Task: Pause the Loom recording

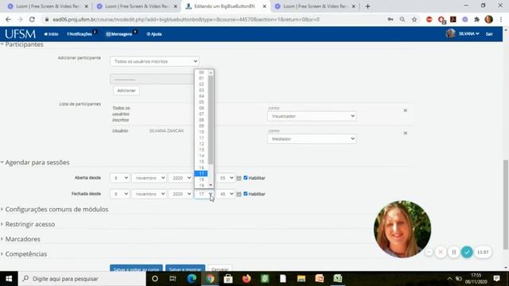Action: tap(454, 252)
